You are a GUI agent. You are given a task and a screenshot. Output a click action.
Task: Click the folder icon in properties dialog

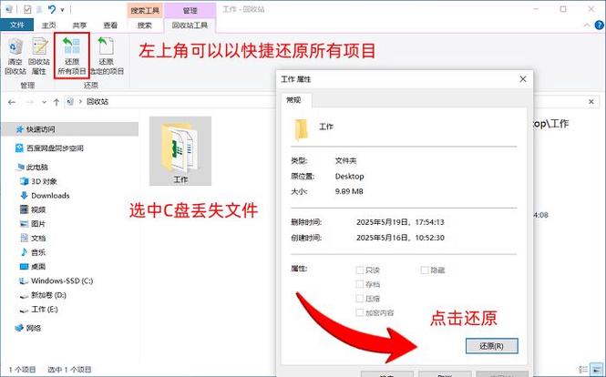pyautogui.click(x=301, y=129)
